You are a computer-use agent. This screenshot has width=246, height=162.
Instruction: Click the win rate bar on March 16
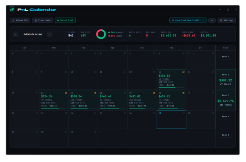click(x=54, y=108)
